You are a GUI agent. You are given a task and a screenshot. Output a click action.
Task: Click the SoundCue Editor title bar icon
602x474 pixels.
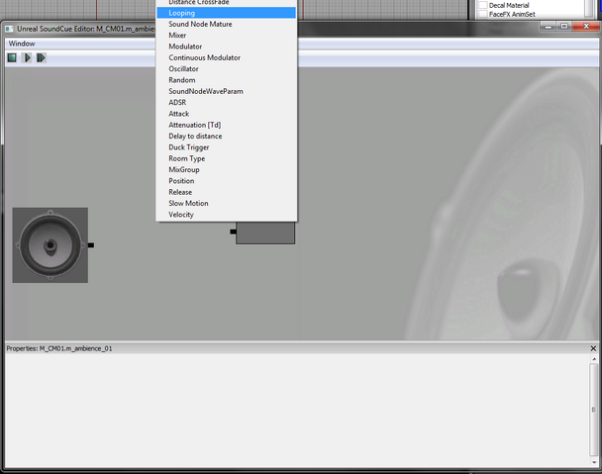click(9, 29)
